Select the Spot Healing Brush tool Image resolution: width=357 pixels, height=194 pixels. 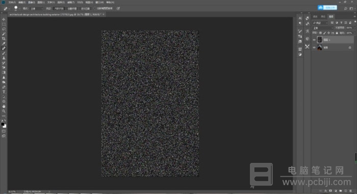point(4,48)
